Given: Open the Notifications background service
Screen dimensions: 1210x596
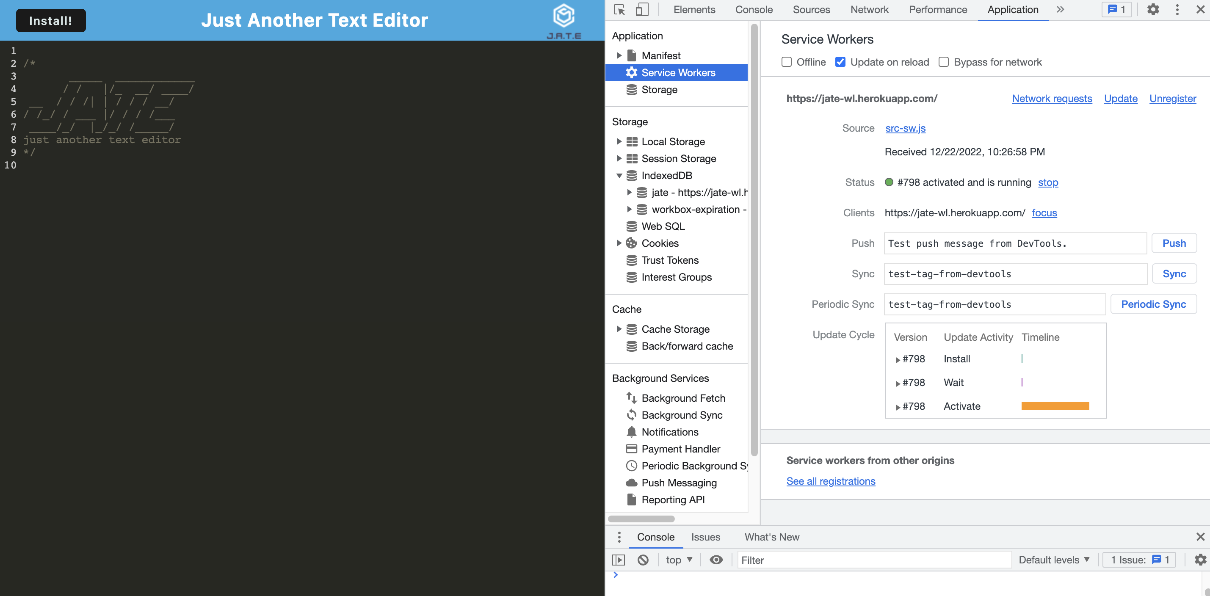Looking at the screenshot, I should coord(670,432).
